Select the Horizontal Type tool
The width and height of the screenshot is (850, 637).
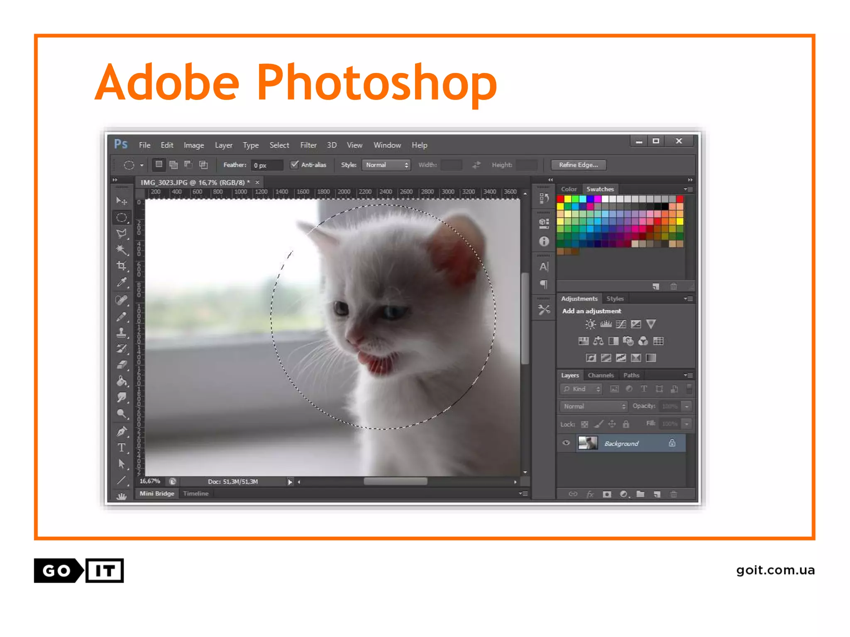[x=122, y=448]
